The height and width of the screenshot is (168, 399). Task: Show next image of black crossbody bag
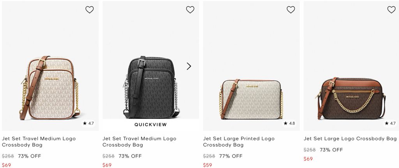click(189, 66)
